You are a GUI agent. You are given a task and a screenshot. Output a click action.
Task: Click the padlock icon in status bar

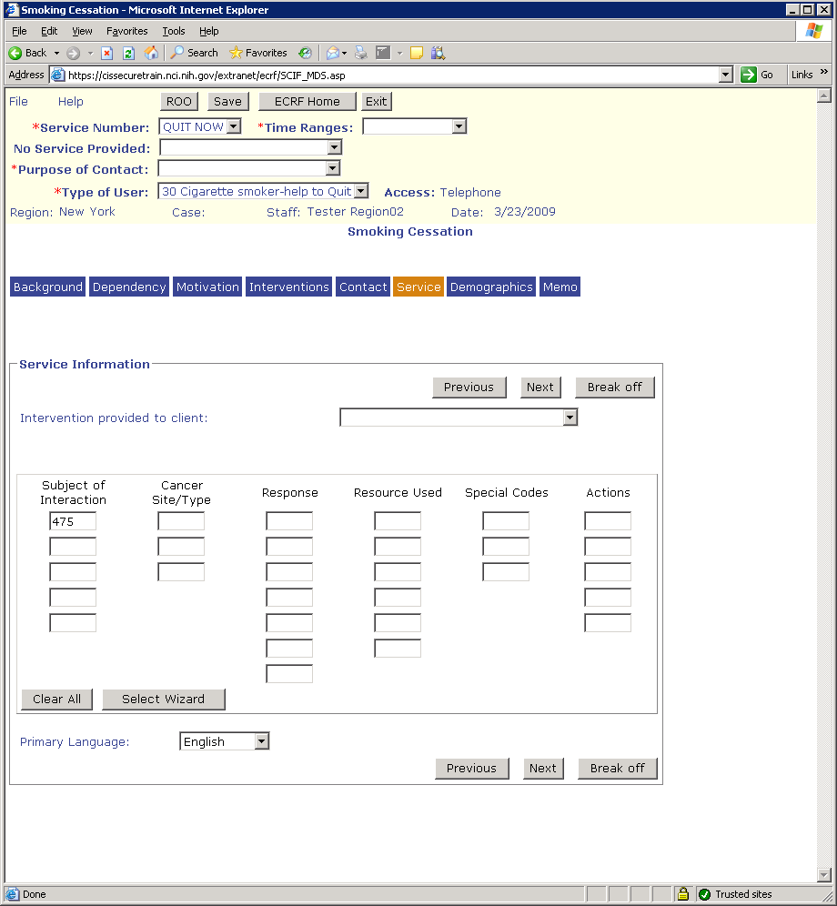coord(682,894)
